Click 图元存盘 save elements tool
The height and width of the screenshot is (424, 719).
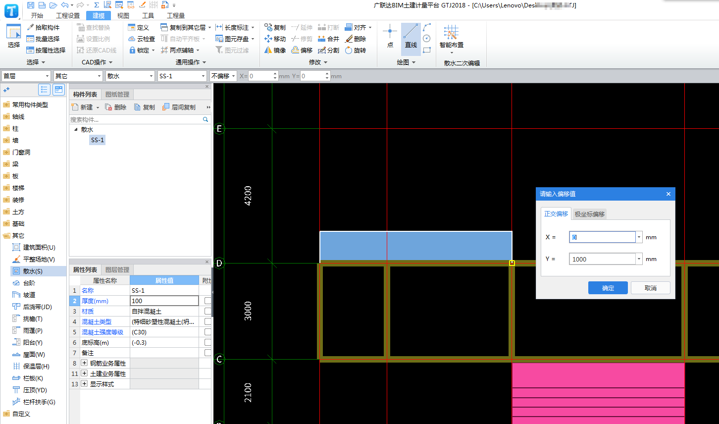(x=235, y=39)
